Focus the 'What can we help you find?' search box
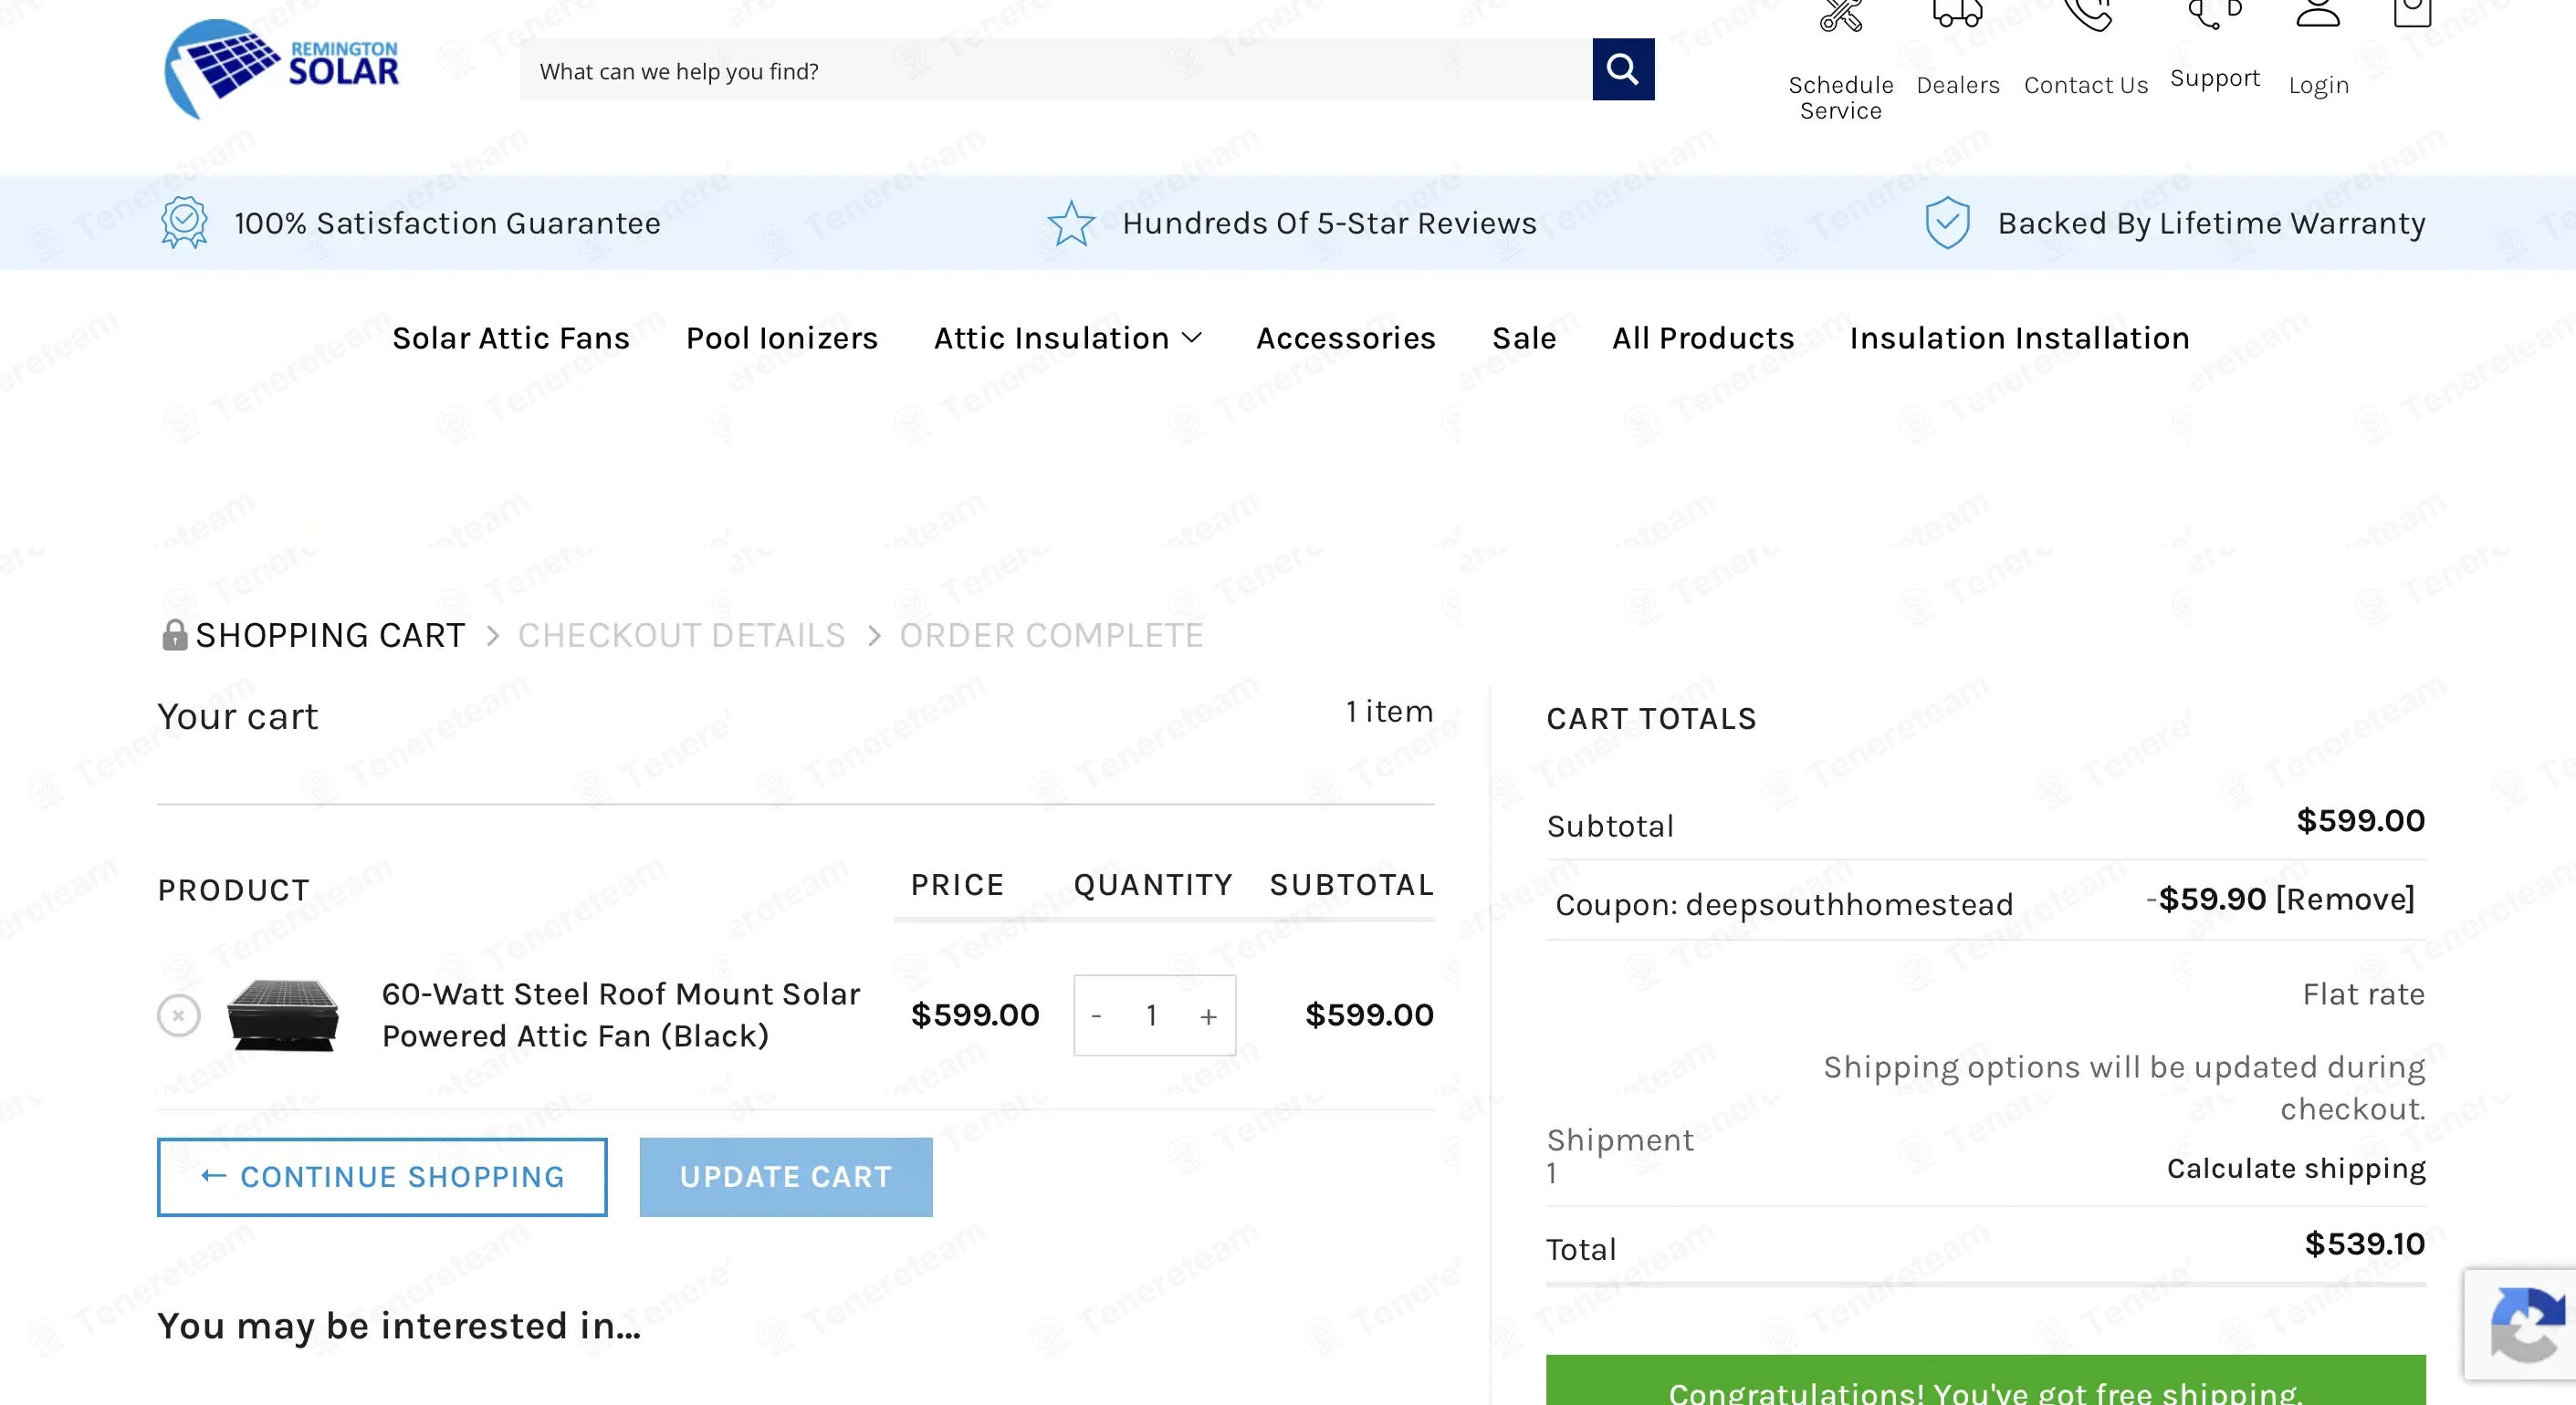The width and height of the screenshot is (2576, 1405). coord(1056,70)
